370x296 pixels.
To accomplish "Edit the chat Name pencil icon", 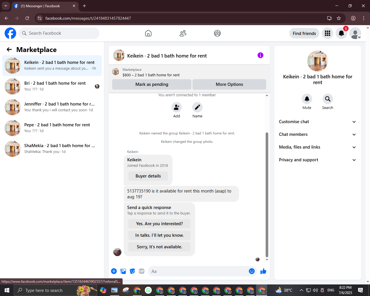I will (x=197, y=107).
